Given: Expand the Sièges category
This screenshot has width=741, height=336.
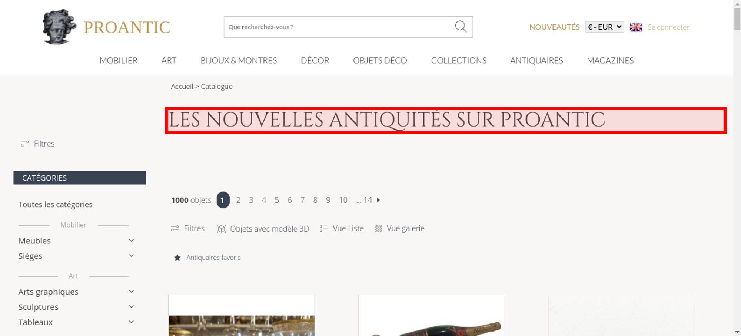Looking at the screenshot, I should click(x=132, y=256).
